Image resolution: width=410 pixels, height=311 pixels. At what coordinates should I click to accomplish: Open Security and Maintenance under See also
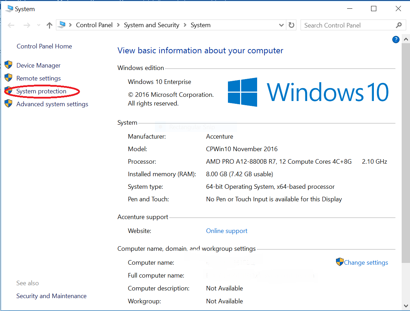pyautogui.click(x=51, y=296)
